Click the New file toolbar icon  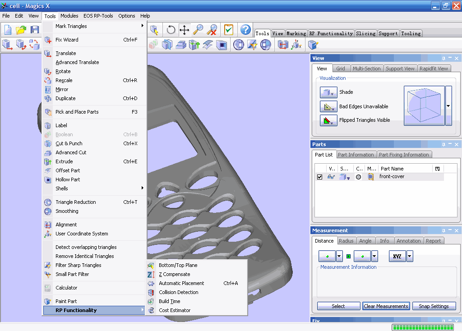click(8, 30)
